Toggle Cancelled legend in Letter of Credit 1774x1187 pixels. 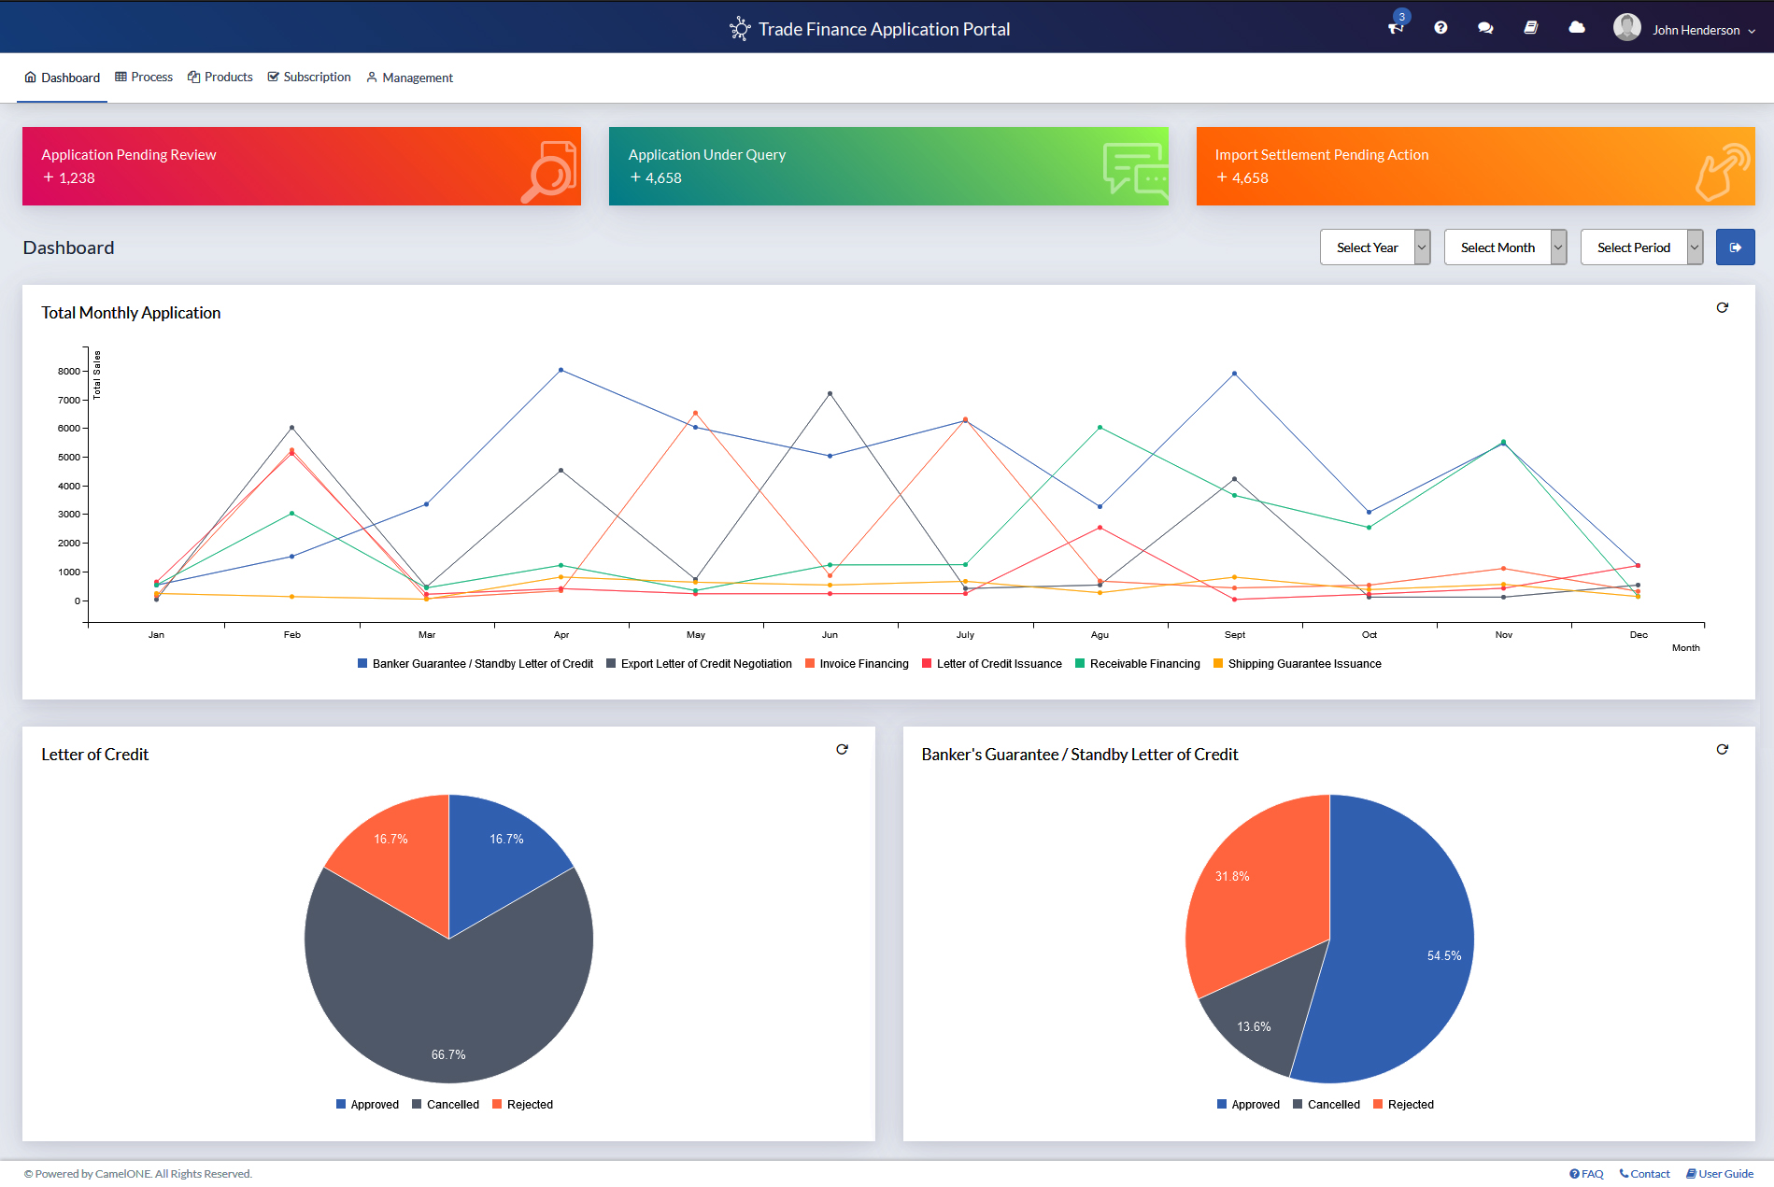pos(446,1105)
